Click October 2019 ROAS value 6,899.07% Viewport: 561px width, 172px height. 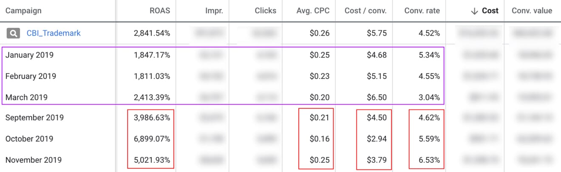click(152, 139)
